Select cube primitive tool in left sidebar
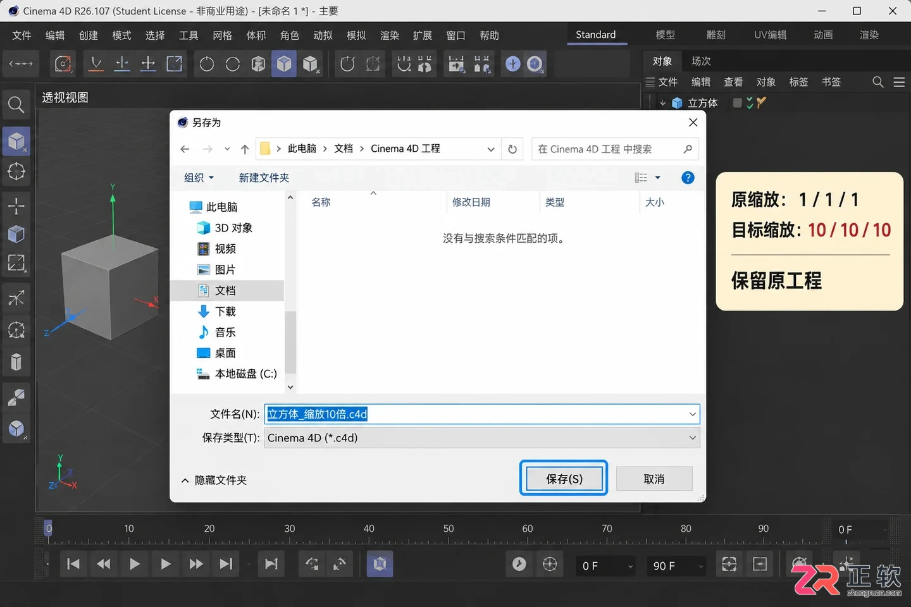Viewport: 911px width, 607px height. 16,141
